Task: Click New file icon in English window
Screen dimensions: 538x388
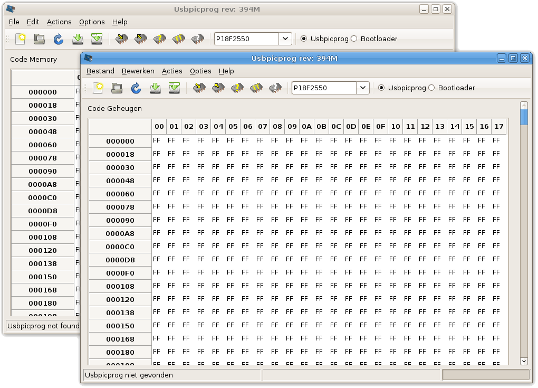Action: click(x=21, y=39)
